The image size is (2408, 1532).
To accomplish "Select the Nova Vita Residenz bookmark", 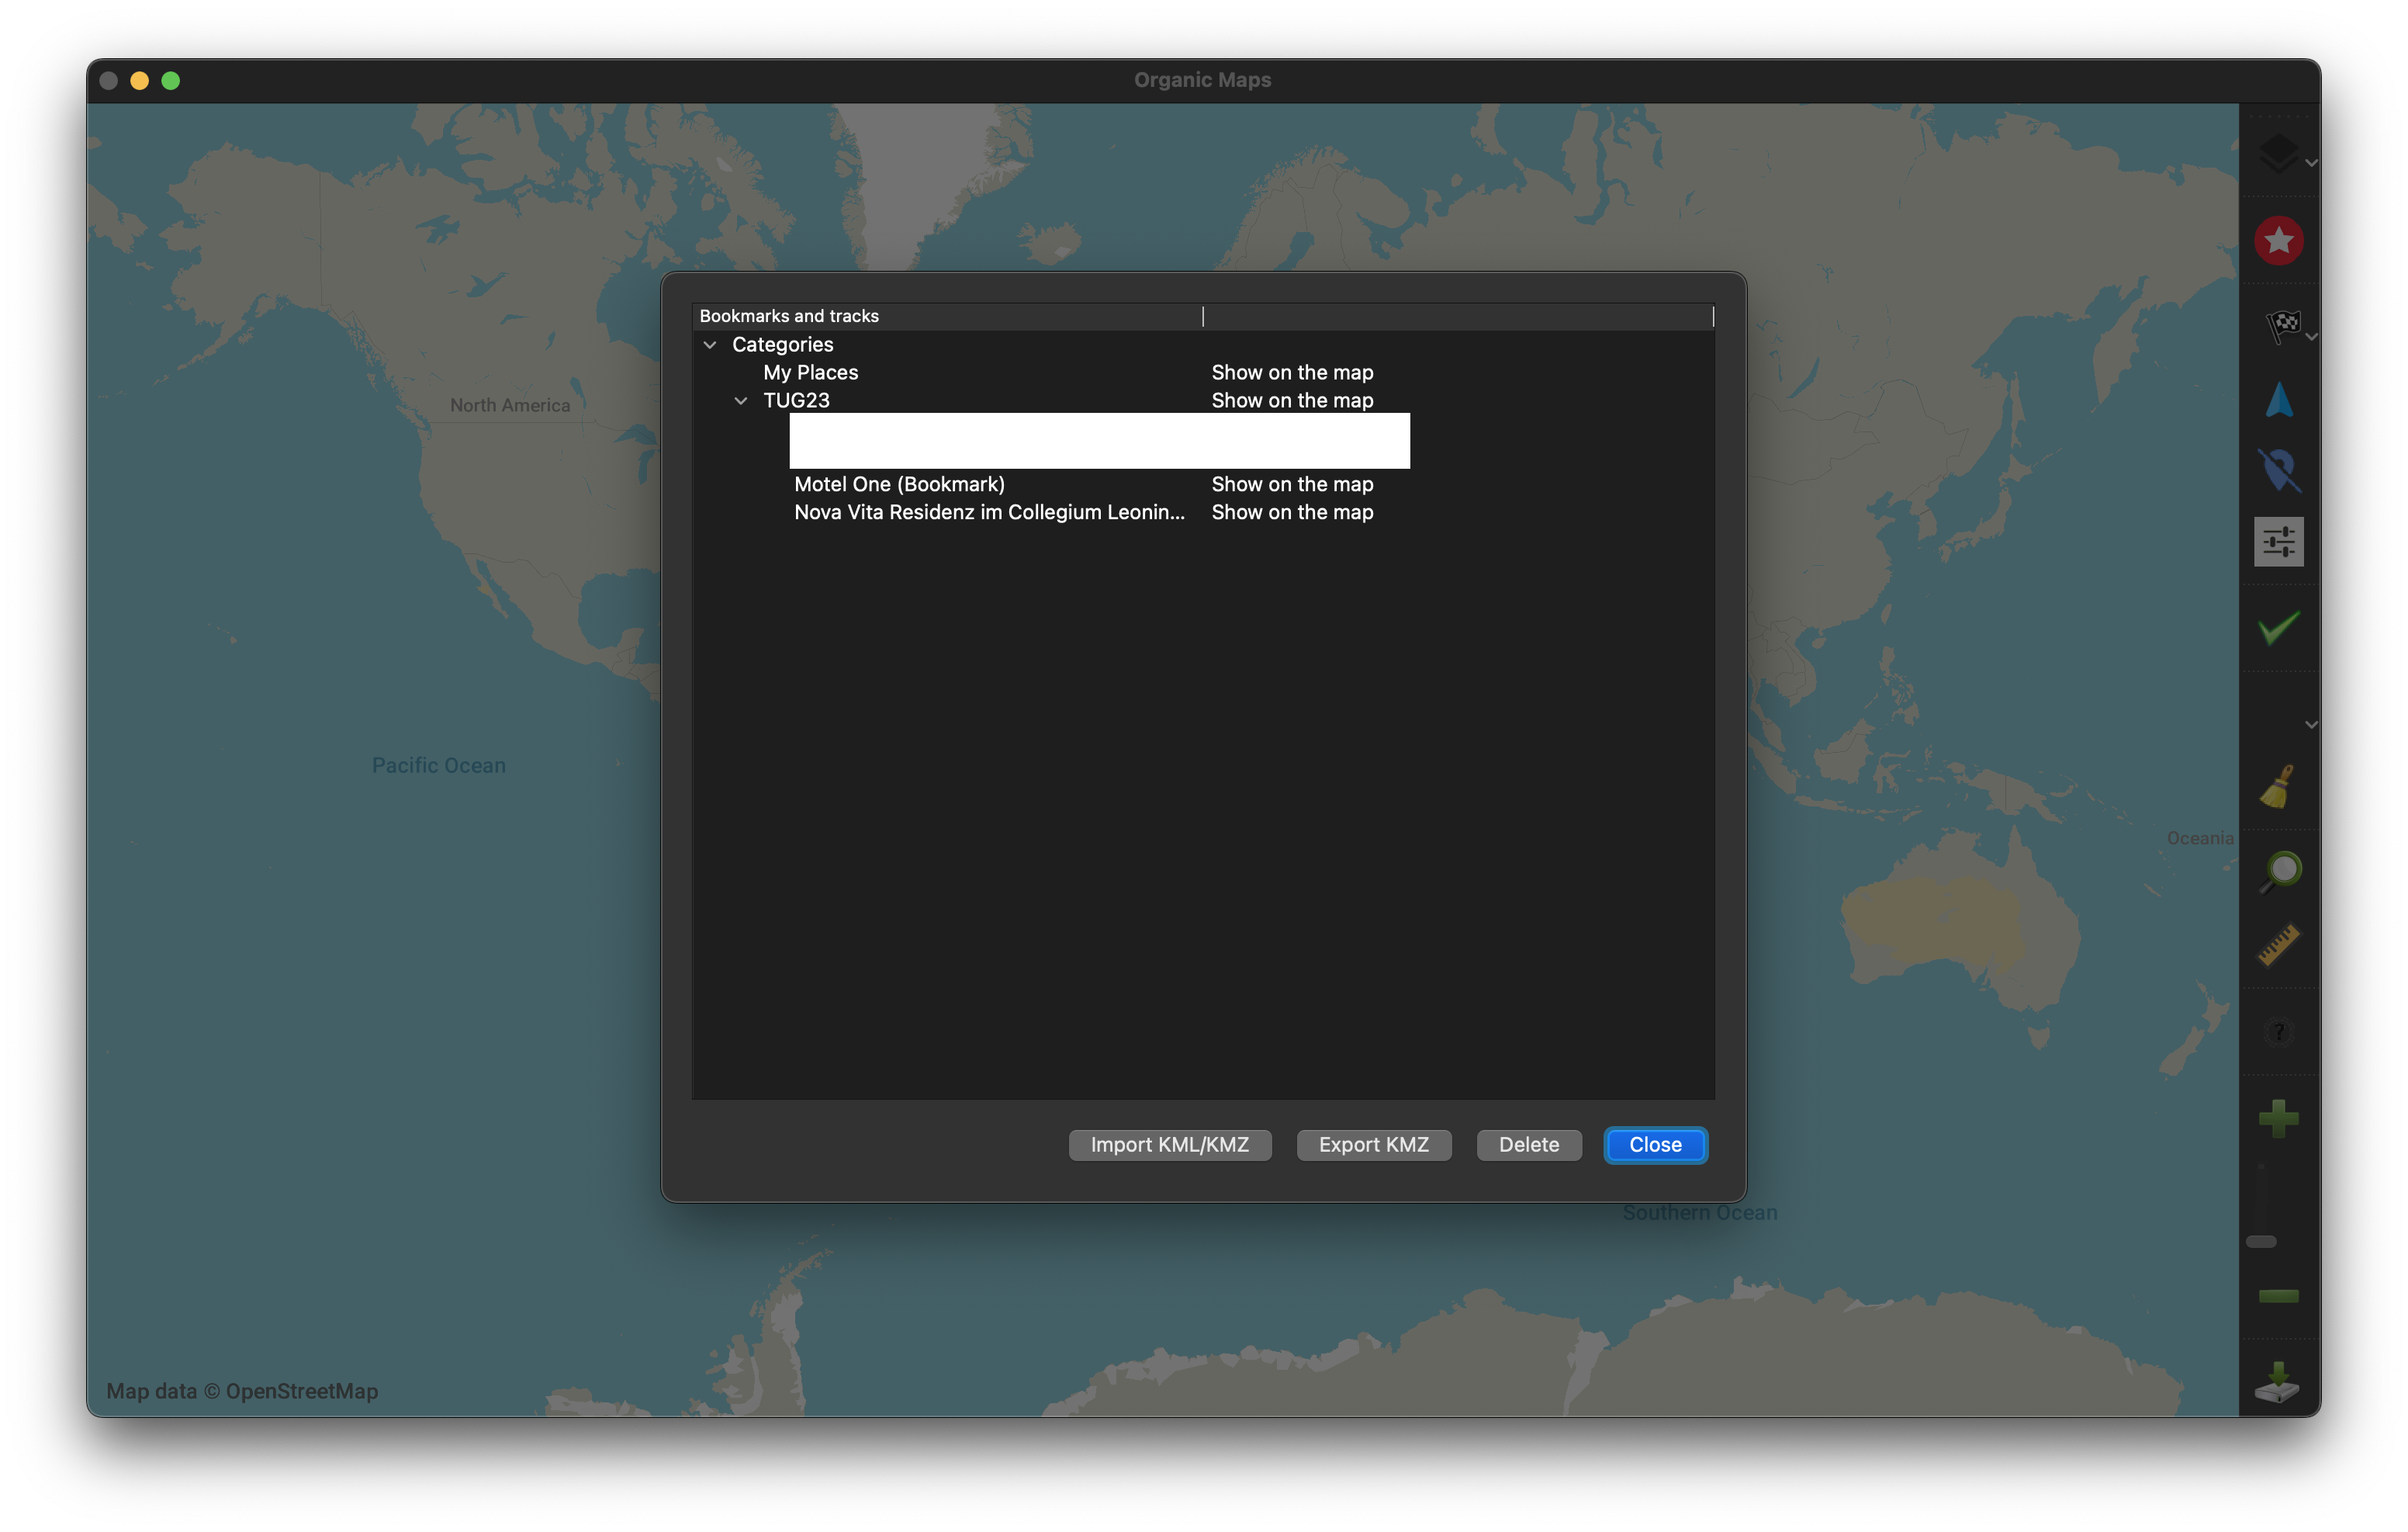I will tap(989, 512).
